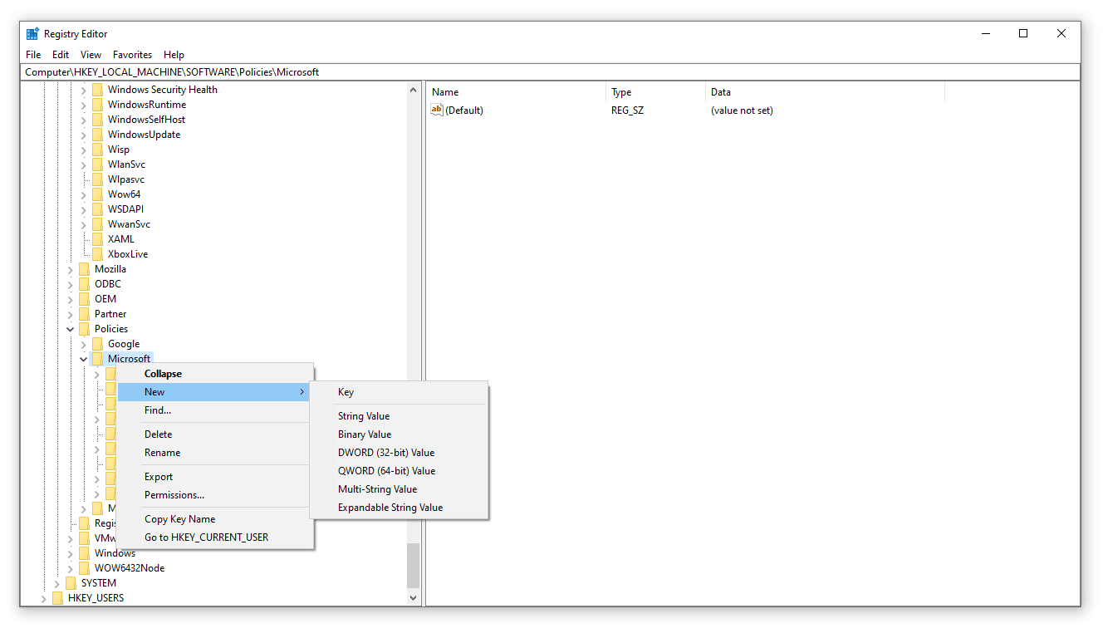Screen dimensions: 1103x638
Task: Click the Mozilla folder icon
Action: pyautogui.click(x=84, y=269)
